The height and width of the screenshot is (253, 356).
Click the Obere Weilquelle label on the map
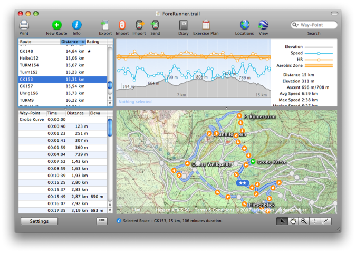coord(211,164)
